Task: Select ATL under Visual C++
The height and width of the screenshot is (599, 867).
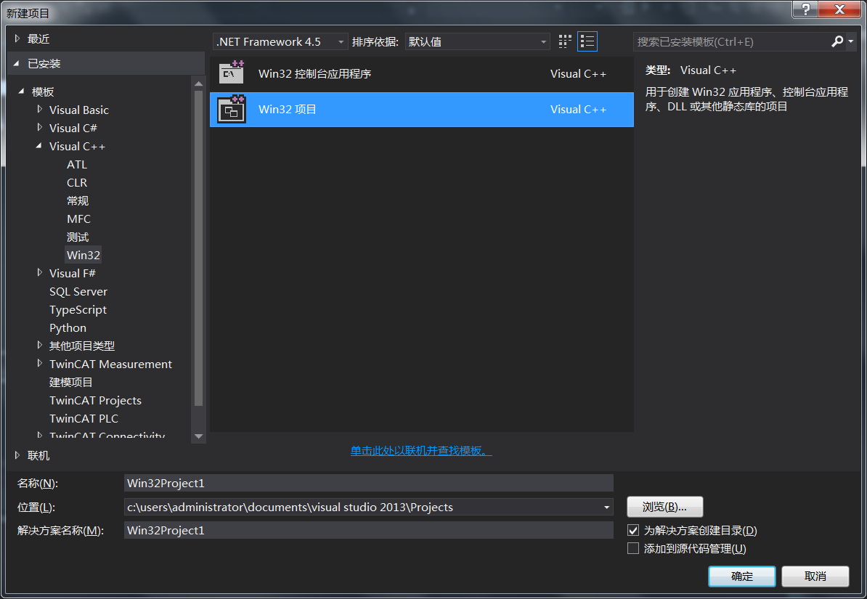Action: click(x=77, y=164)
